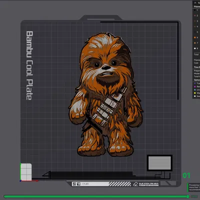Click the green layer slider handle

[188, 196]
